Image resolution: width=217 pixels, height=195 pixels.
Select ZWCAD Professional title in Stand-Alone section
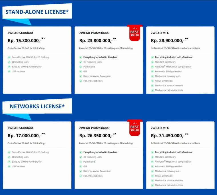[94, 33]
